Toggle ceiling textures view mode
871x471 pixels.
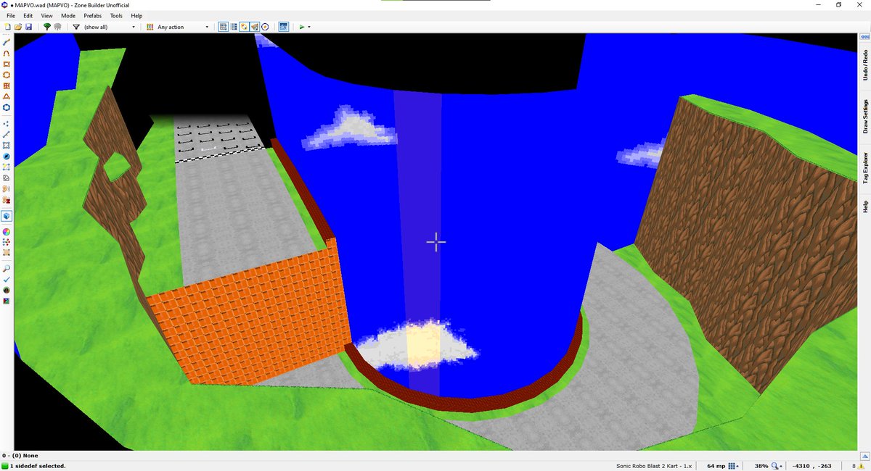click(254, 27)
